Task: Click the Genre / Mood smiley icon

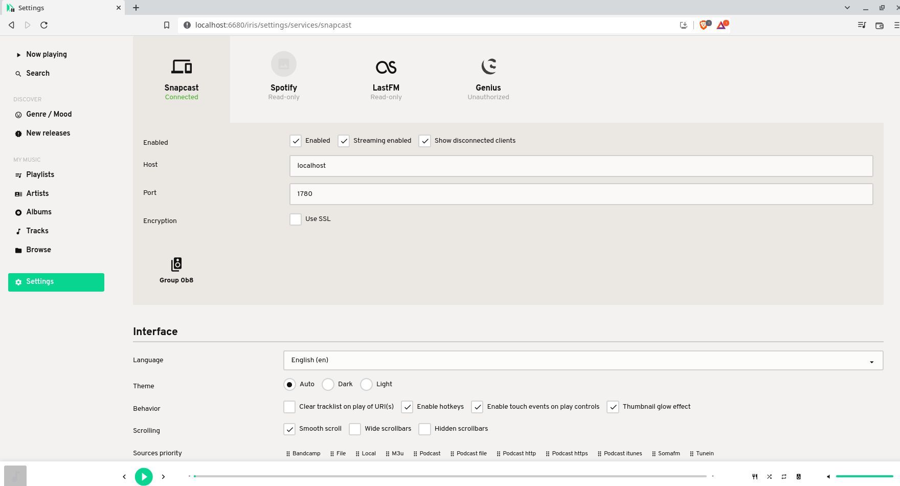Action: [18, 115]
